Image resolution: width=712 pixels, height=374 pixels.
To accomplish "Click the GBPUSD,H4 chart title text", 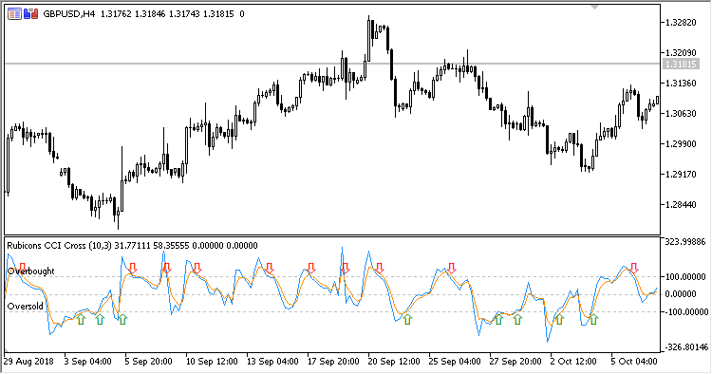I will click(69, 14).
